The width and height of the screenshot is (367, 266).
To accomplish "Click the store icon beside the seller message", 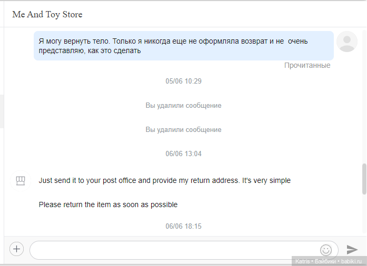I will 20,181.
